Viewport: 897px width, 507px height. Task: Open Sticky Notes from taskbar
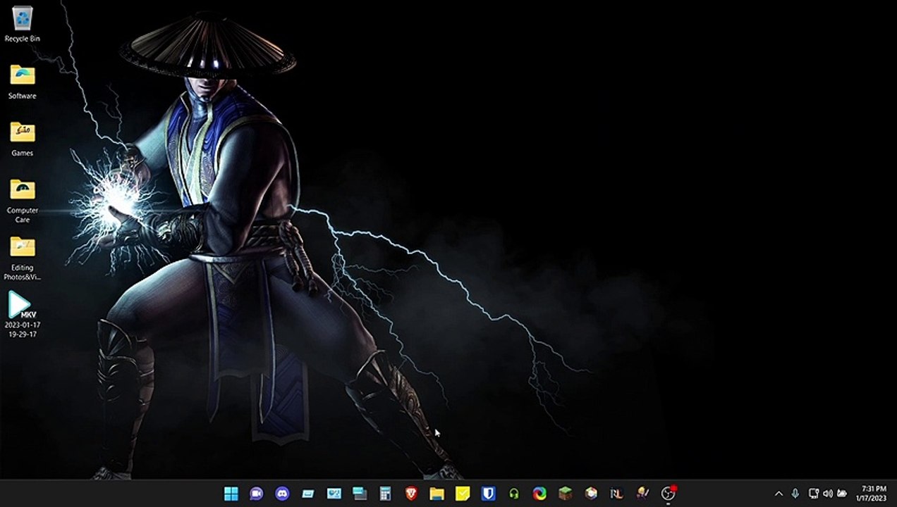click(463, 494)
